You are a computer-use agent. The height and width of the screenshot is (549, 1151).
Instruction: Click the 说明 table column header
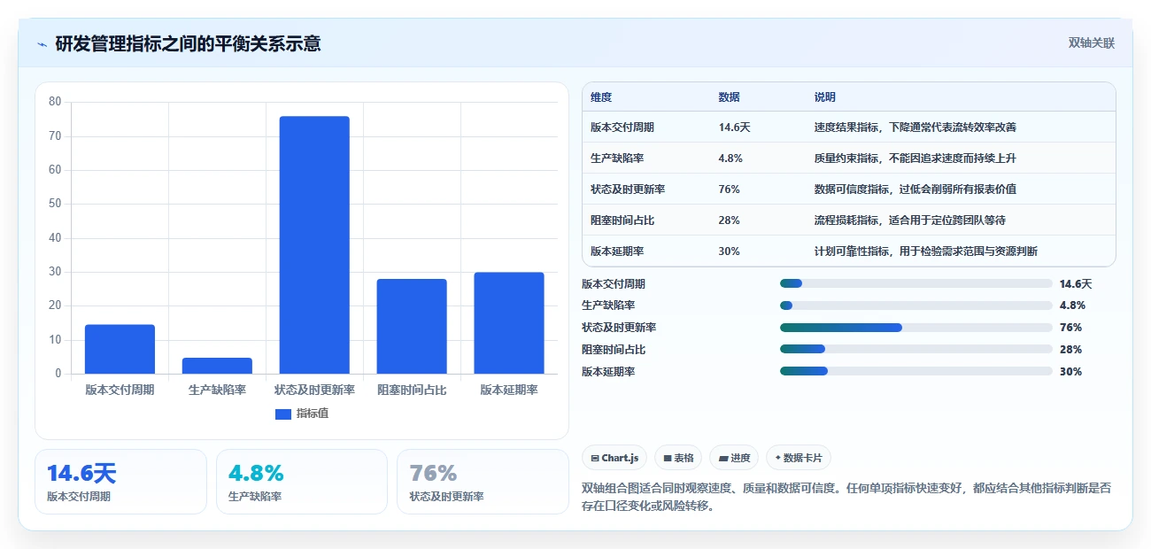825,97
